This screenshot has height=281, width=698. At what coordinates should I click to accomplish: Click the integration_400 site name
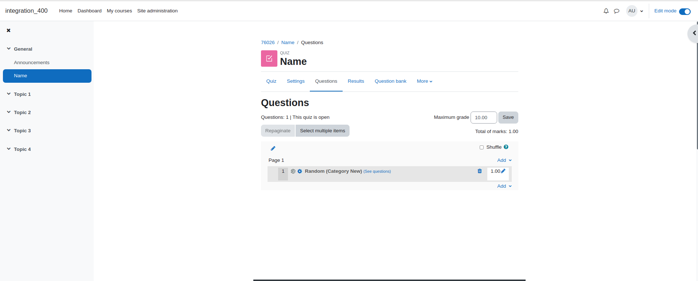(x=26, y=11)
